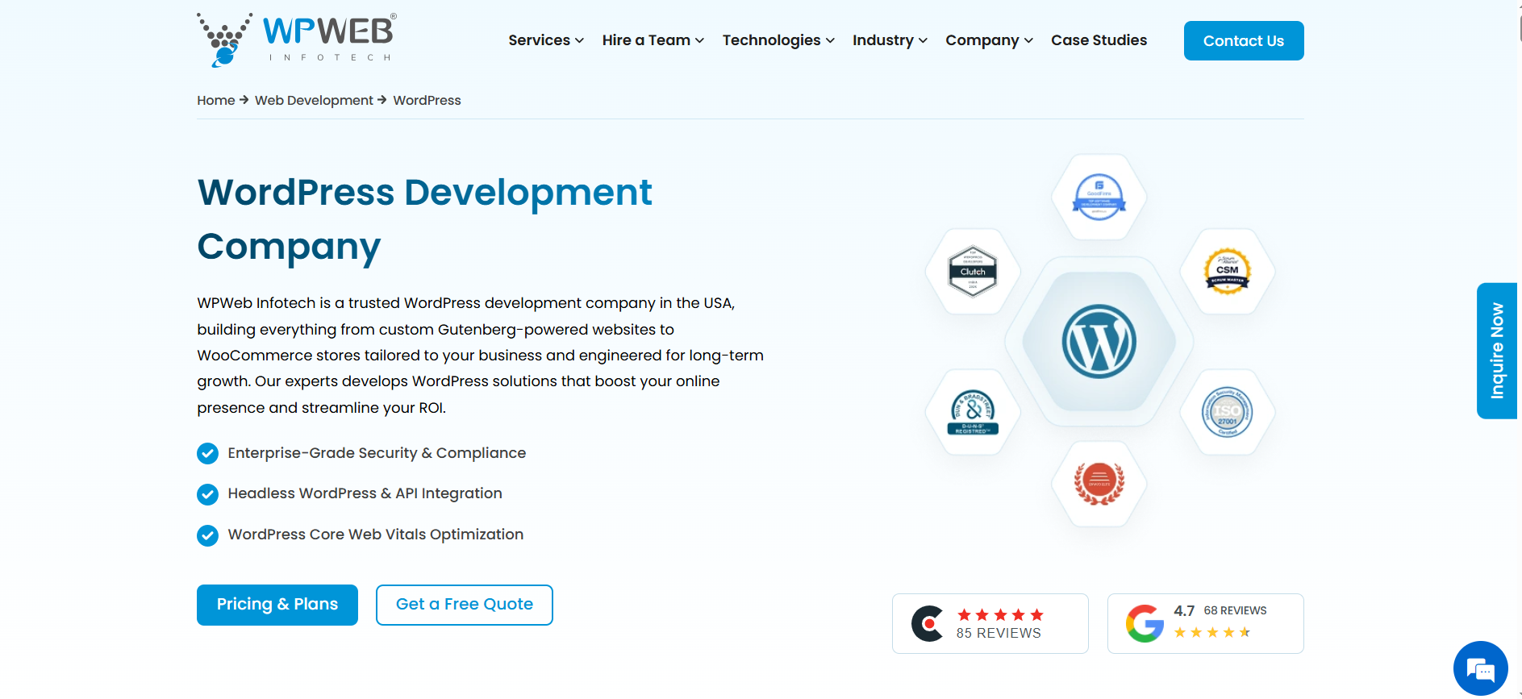Click the D-U-N-S Registered badge

coord(973,412)
